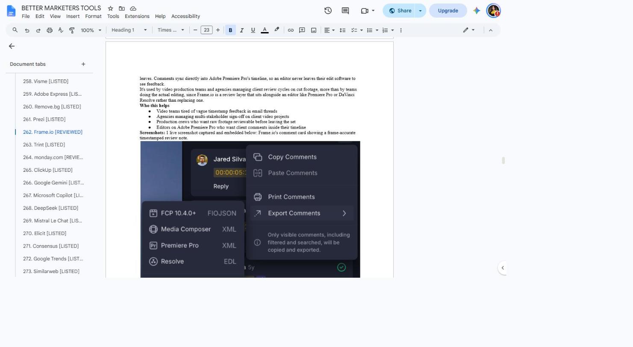Open the editing mode pencil dropdown
Viewport: 633px width, 347px height.
(468, 30)
